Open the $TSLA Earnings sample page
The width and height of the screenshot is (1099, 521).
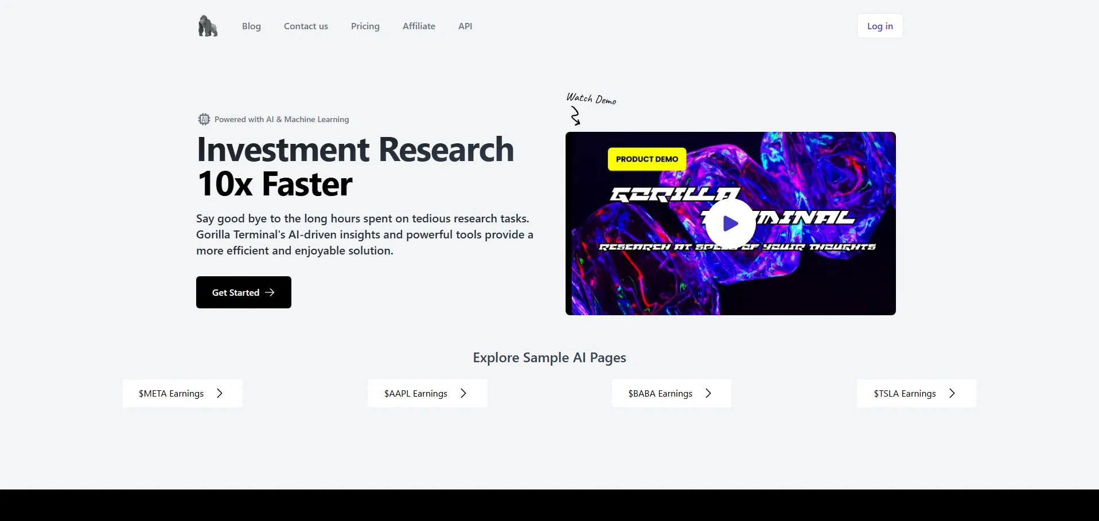tap(905, 393)
